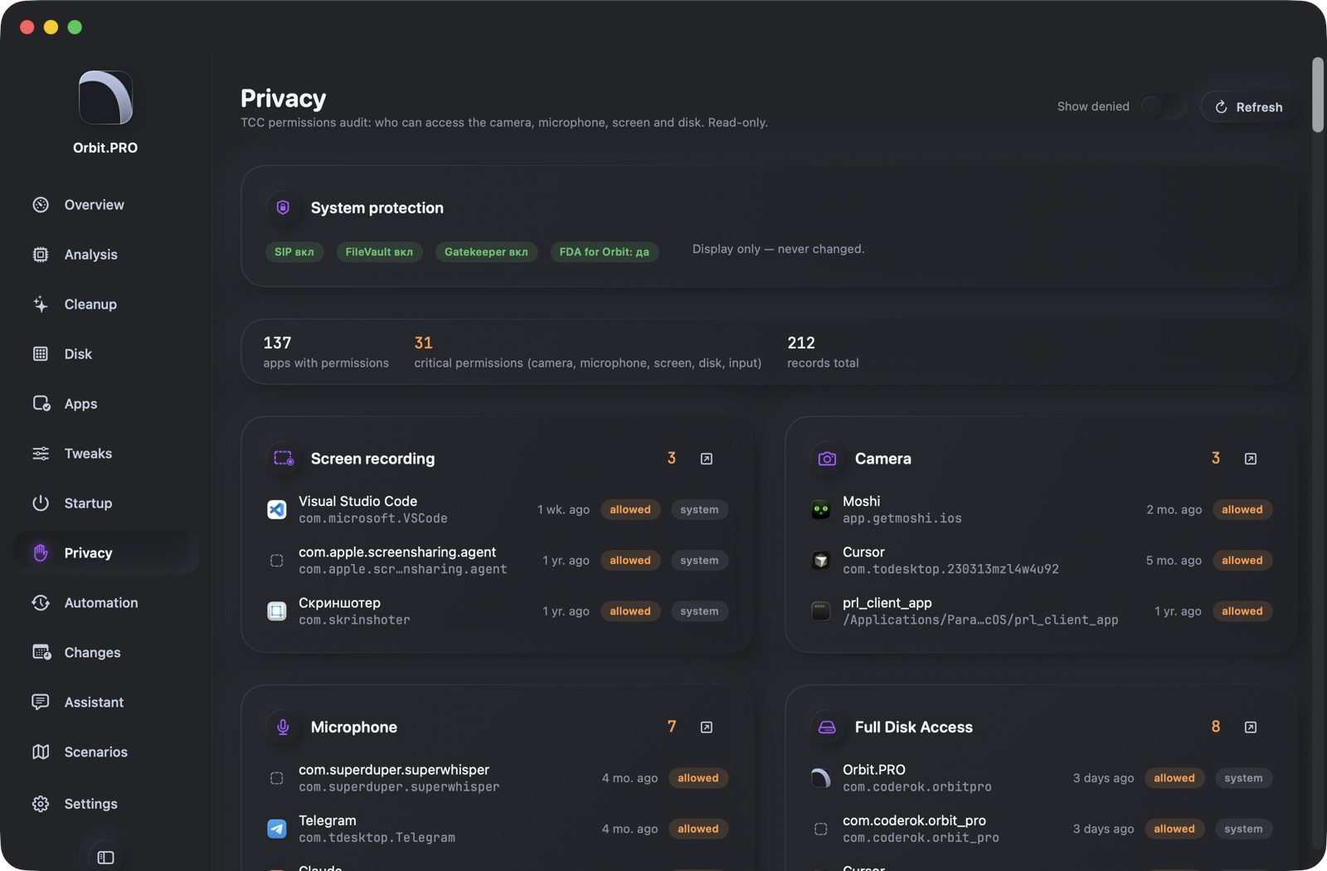The height and width of the screenshot is (871, 1327).
Task: Click the system badge for Скриншотер
Action: 699,611
